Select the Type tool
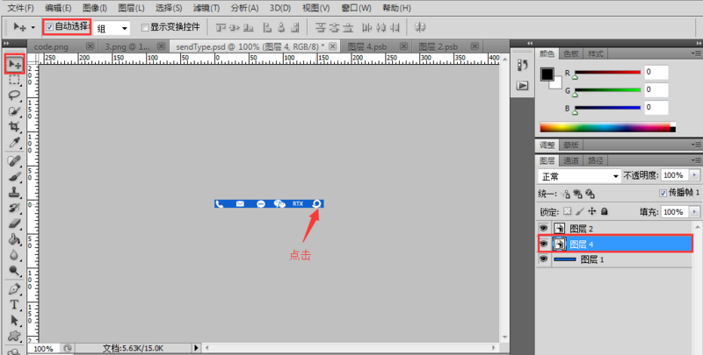This screenshot has width=703, height=355. coord(14,304)
